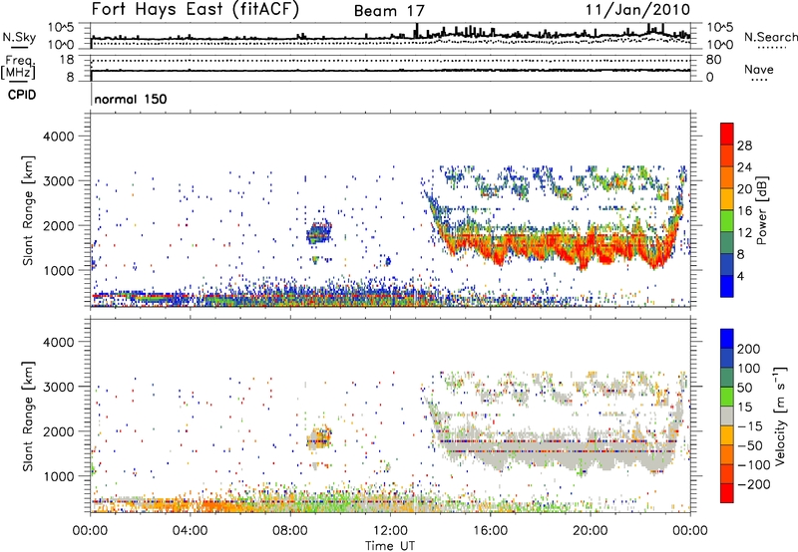Click isolated 09:00 echo patch in velocity panel
Image resolution: width=798 pixels, height=552 pixels.
tap(319, 437)
